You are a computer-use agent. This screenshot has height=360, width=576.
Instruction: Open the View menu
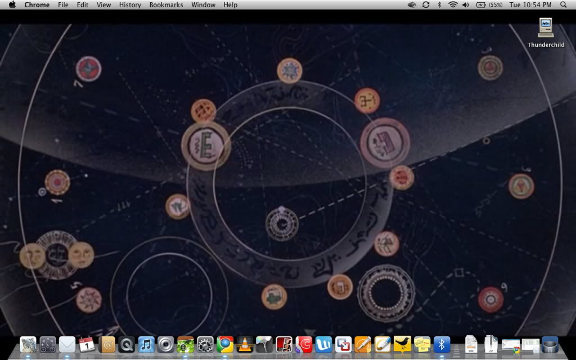pyautogui.click(x=103, y=4)
